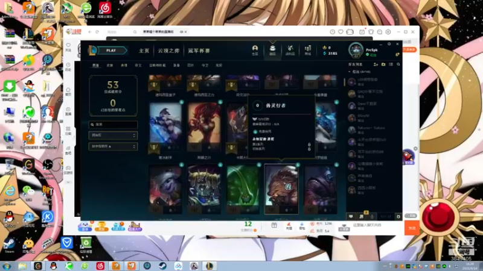Refresh the Douyu window page

point(97,32)
